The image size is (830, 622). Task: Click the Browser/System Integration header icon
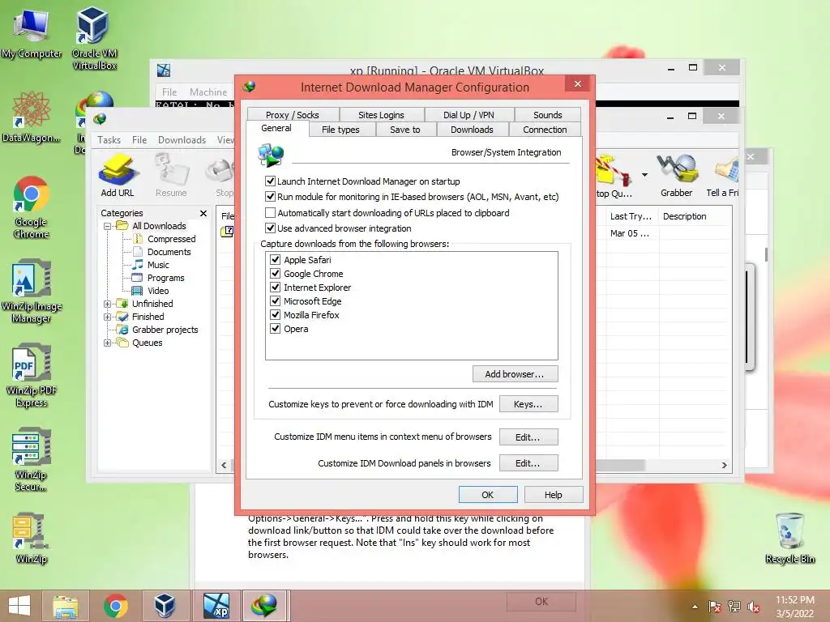click(x=271, y=155)
